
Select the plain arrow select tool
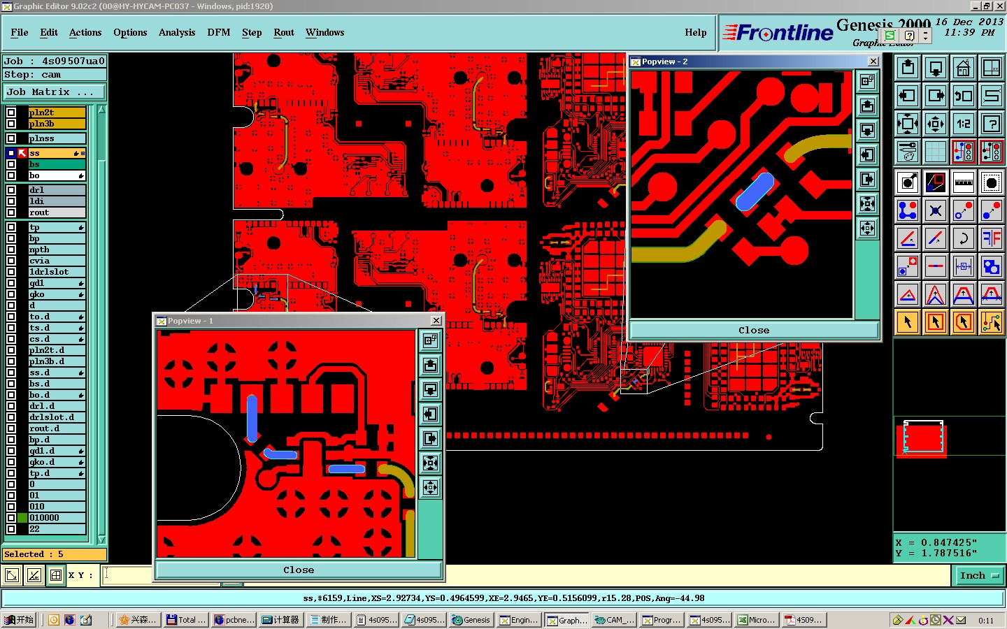[908, 322]
